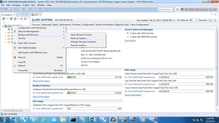Click the Open Perspective icon
The width and height of the screenshot is (219, 123).
tap(177, 10)
